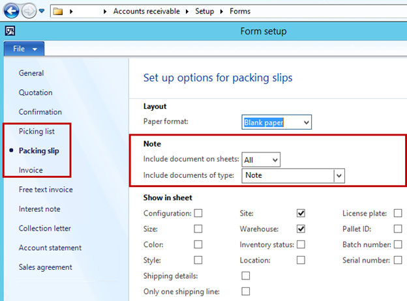Switch to the Invoice tab

pos(31,170)
